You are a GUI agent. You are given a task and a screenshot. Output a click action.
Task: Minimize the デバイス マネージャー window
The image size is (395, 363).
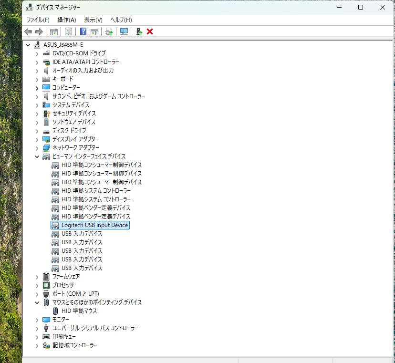[339, 7]
